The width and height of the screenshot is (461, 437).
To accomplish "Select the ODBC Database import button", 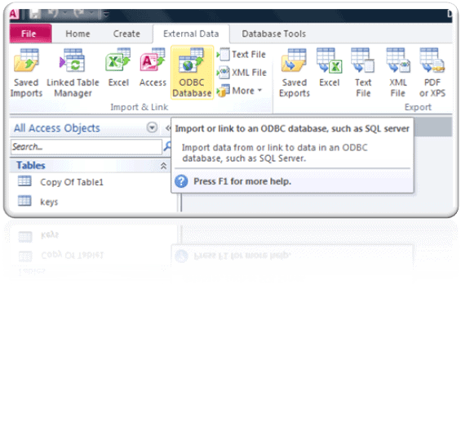I will [x=192, y=73].
